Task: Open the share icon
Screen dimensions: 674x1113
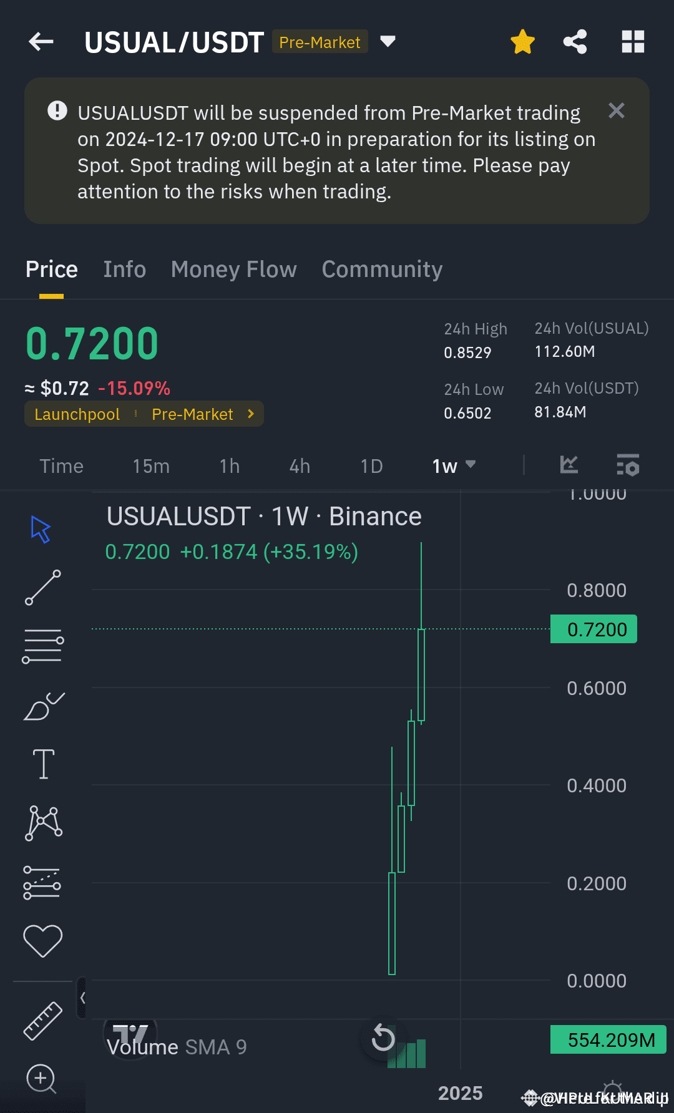Action: 575,42
